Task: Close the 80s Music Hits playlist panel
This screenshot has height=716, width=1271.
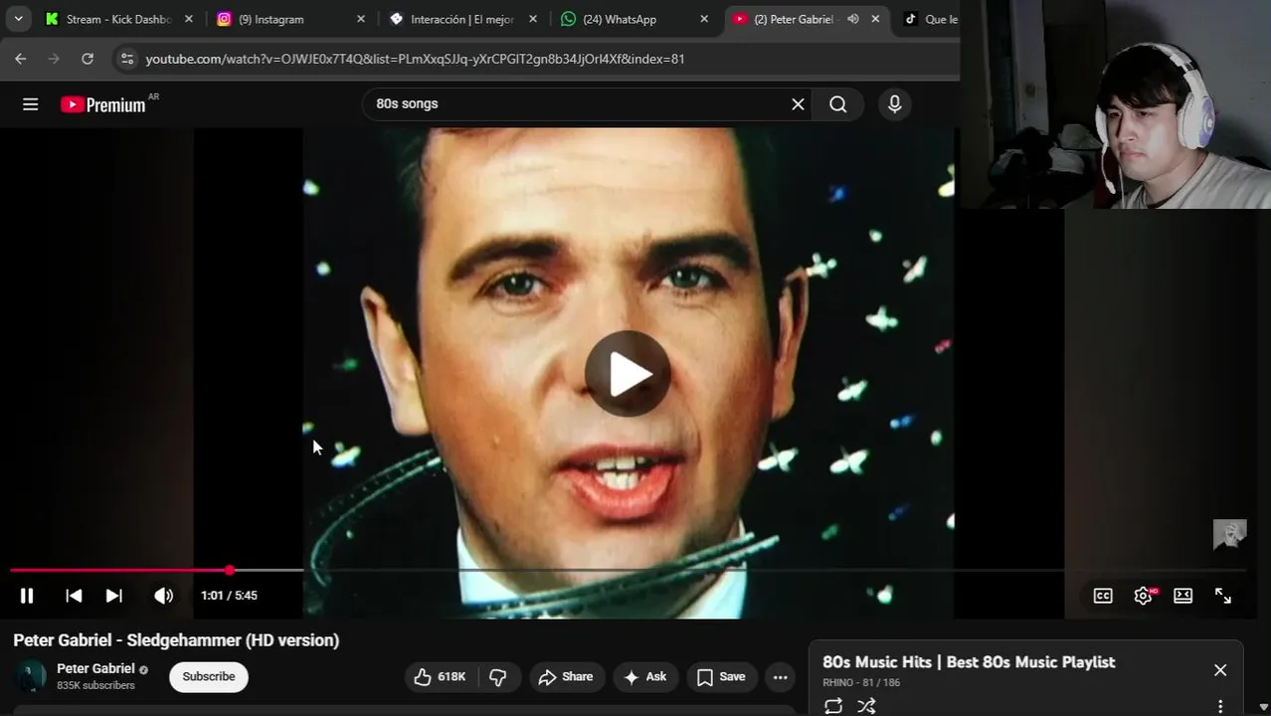Action: point(1220,670)
